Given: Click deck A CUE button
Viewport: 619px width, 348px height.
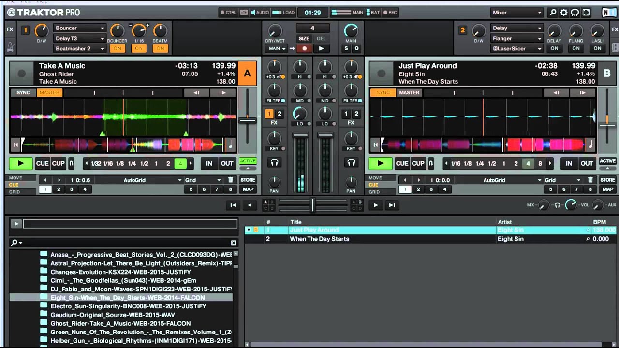Looking at the screenshot, I should tap(42, 163).
